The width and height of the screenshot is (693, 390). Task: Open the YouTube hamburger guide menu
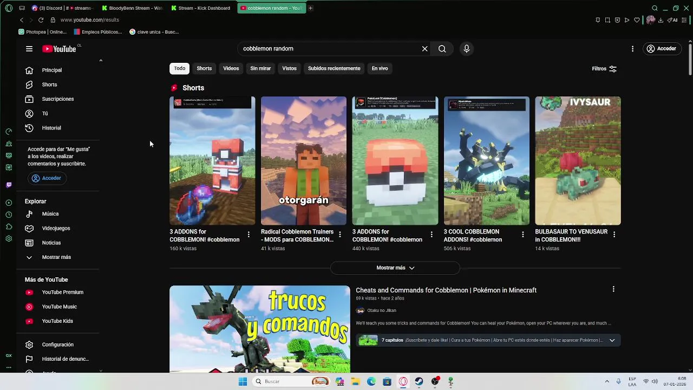coord(29,49)
